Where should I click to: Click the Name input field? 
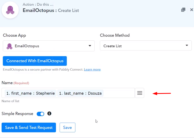click(x=68, y=93)
